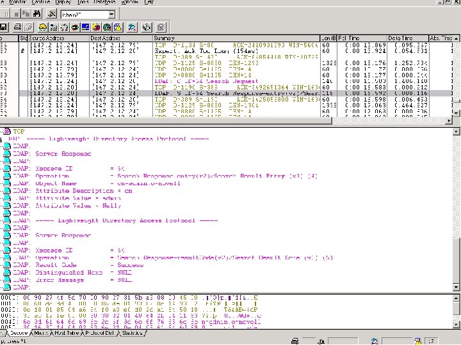Switch to the Host Table tab
This screenshot has width=461, height=345.
(x=66, y=333)
